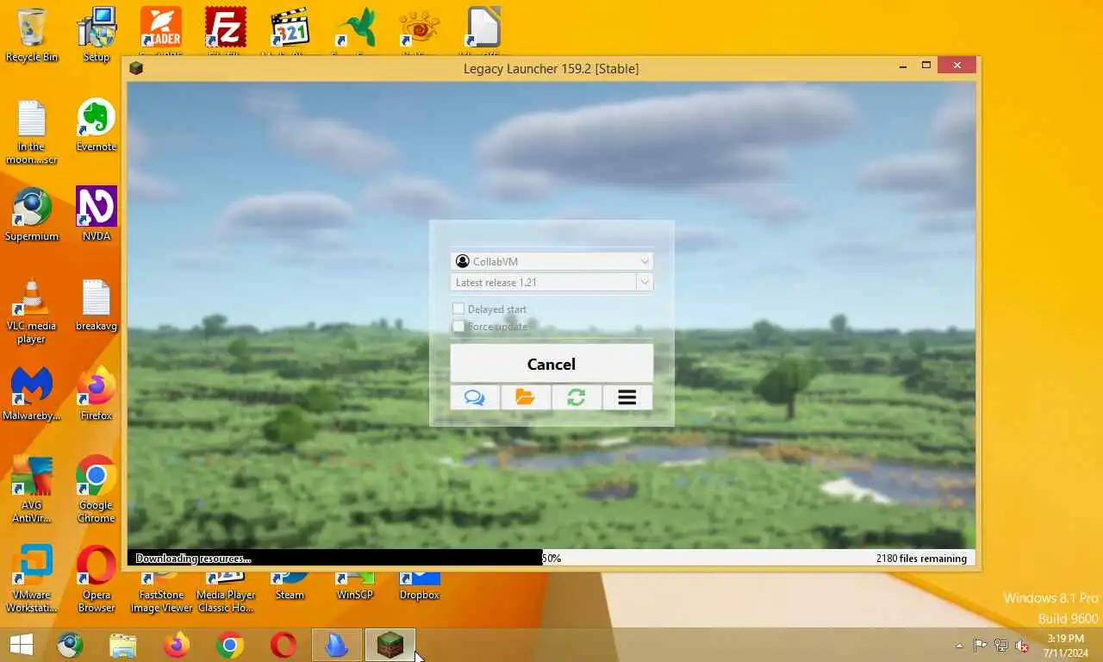Open WinSCP desktop shortcut

pos(354,586)
